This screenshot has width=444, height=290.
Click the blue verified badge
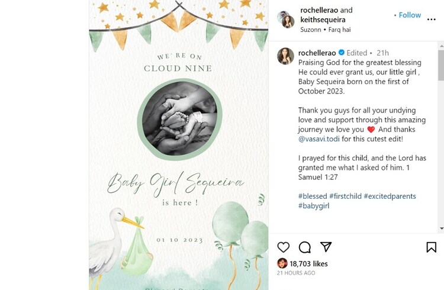click(x=341, y=53)
